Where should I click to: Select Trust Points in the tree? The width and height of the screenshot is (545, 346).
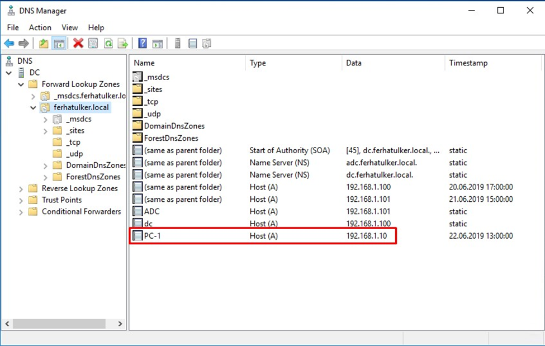coord(61,200)
